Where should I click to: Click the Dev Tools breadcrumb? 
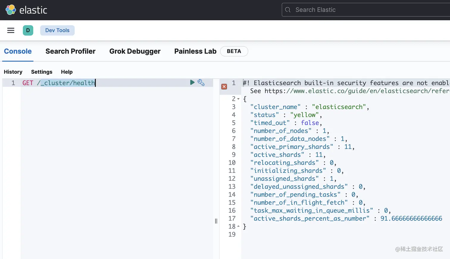[x=57, y=30]
